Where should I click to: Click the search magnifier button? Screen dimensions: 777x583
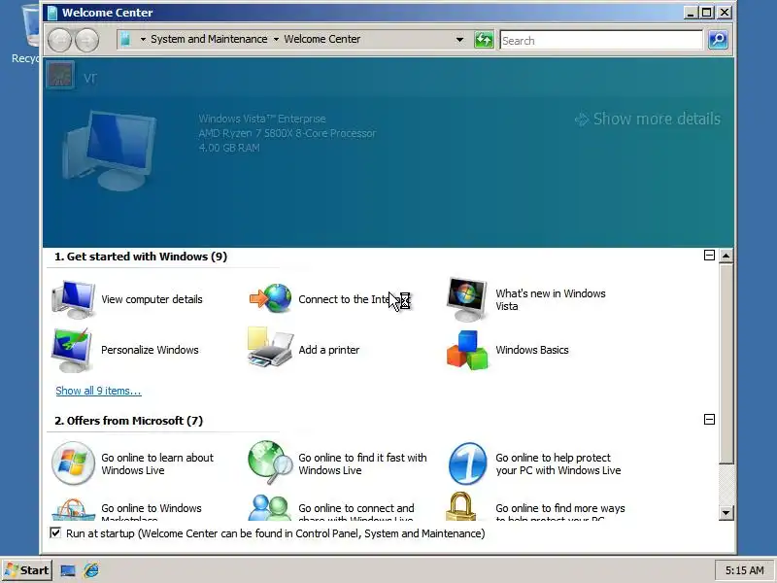[x=718, y=40]
